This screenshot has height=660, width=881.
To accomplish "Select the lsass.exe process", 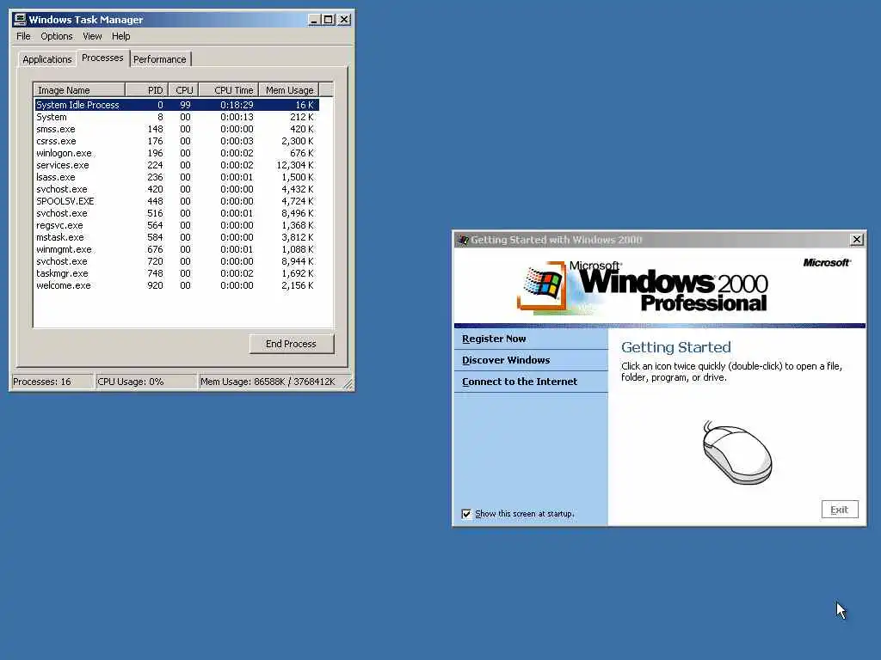I will coord(176,177).
